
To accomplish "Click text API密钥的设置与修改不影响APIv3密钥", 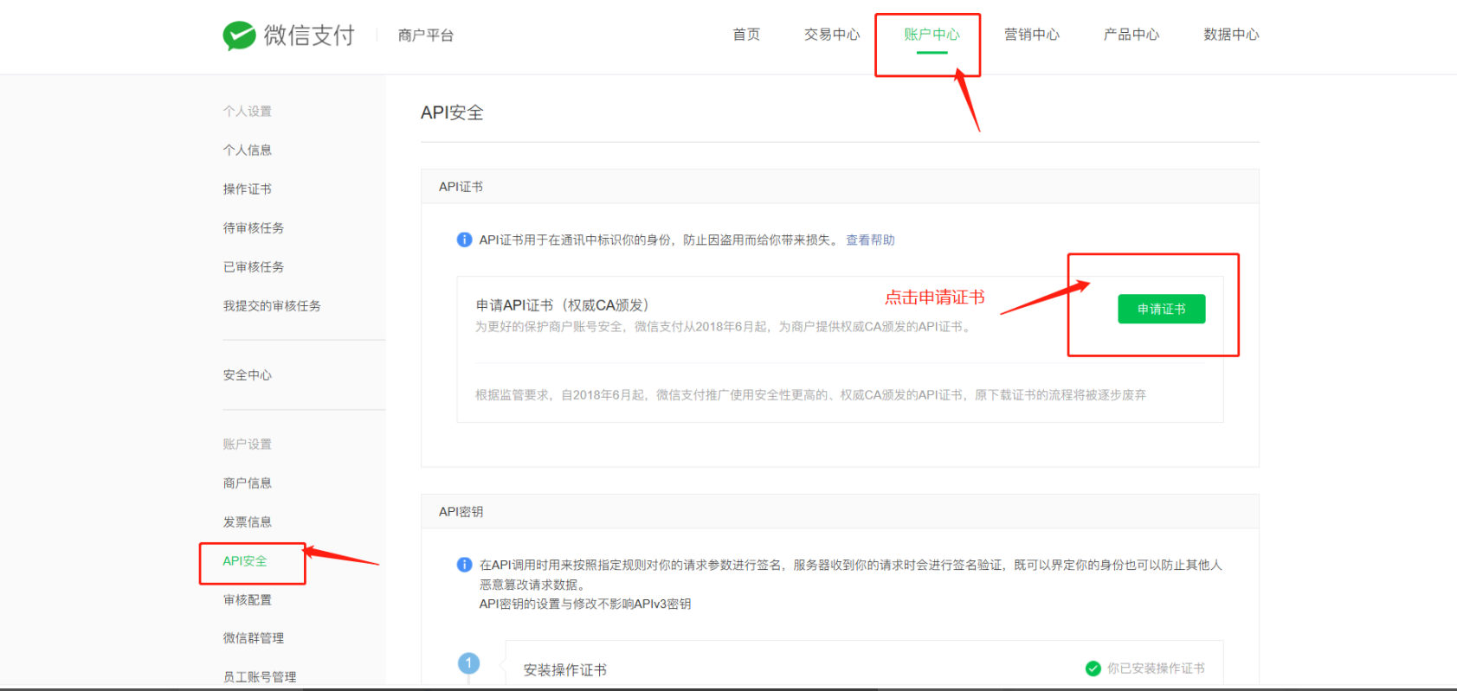I will tap(585, 604).
